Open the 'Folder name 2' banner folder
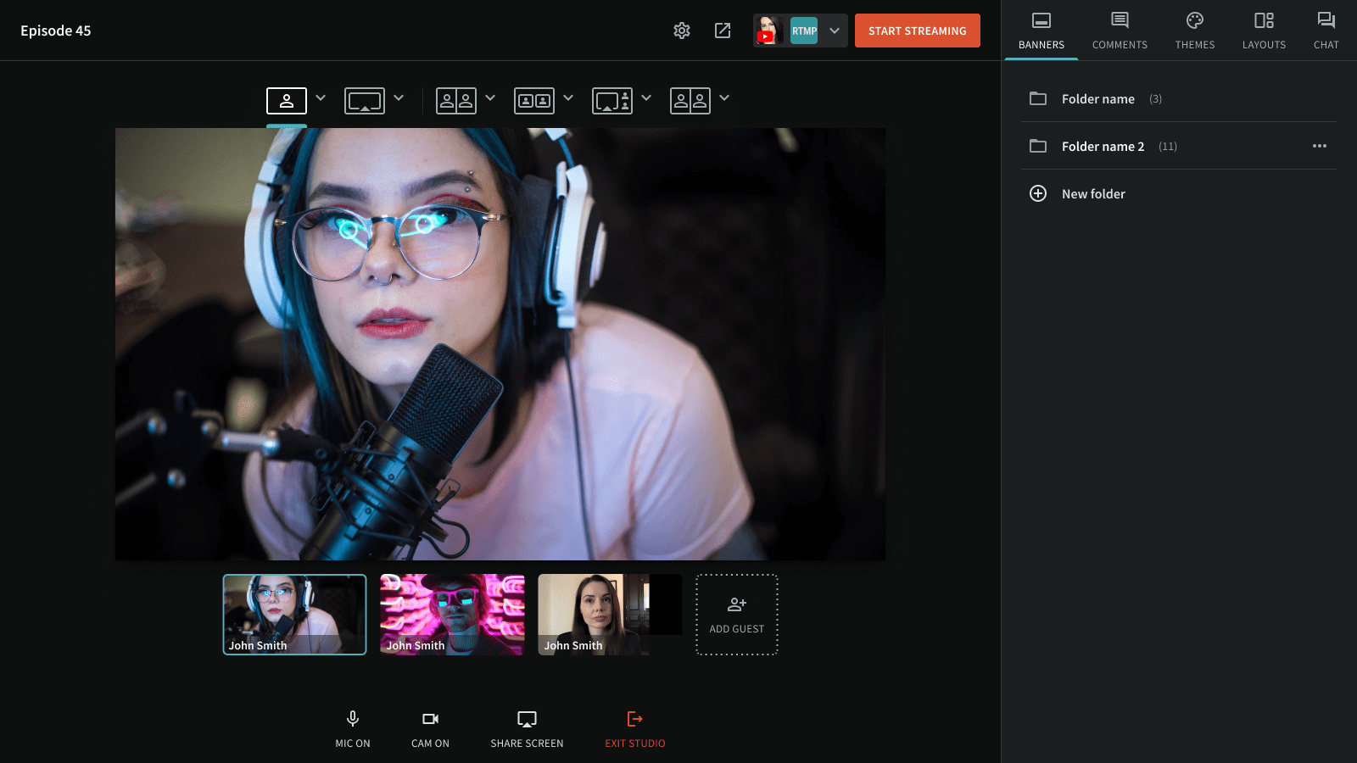The image size is (1357, 763). click(1179, 146)
